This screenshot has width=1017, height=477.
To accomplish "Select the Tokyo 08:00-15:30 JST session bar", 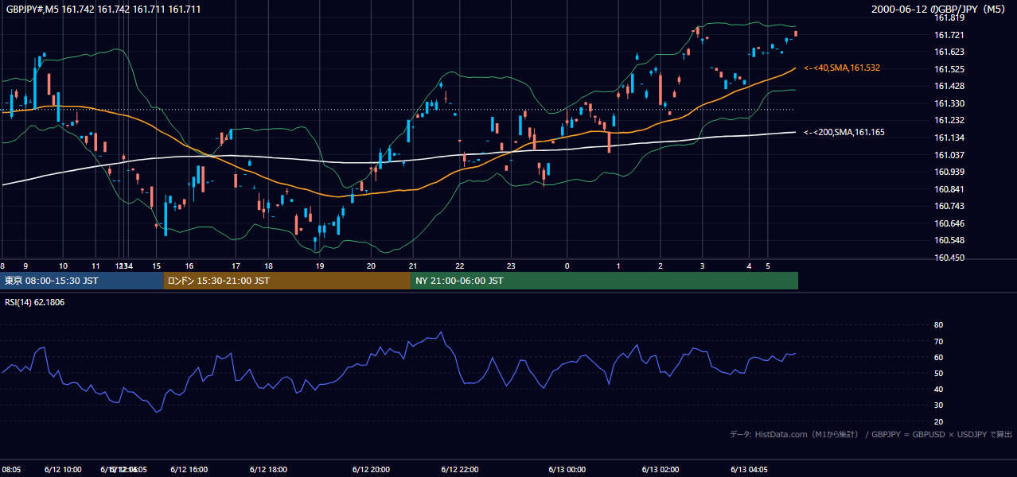I will (81, 281).
